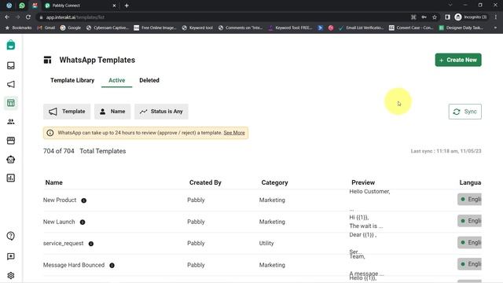
Task: Click the Name column header
Action: 54,182
